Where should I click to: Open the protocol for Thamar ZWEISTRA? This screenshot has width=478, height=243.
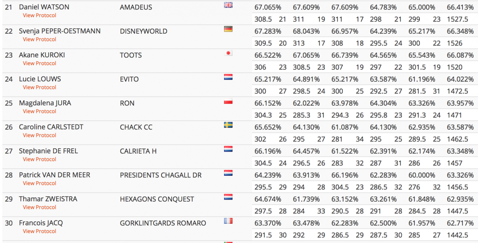[x=39, y=207]
